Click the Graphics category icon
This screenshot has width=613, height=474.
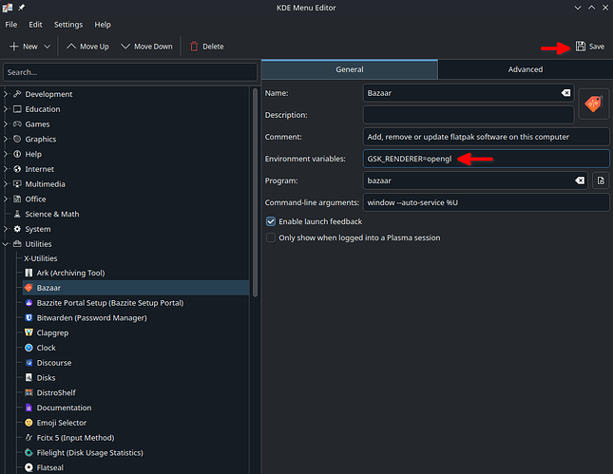tap(17, 139)
